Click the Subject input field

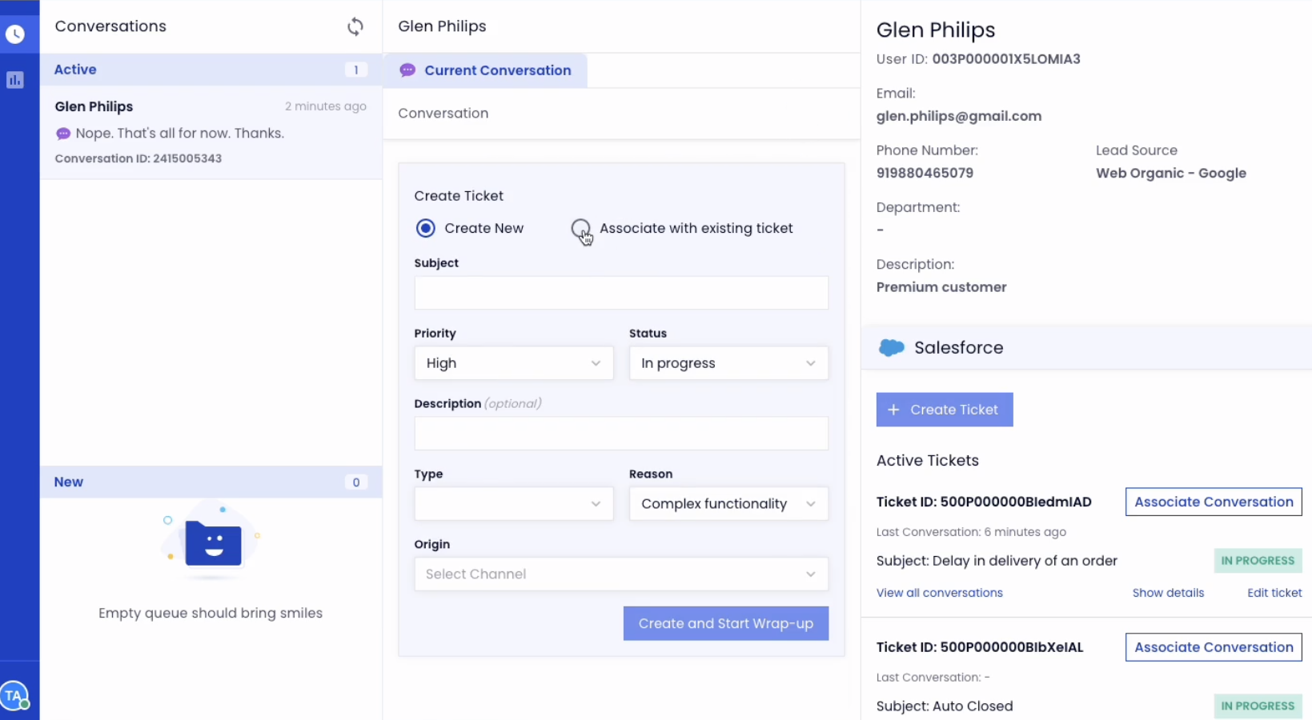(621, 293)
